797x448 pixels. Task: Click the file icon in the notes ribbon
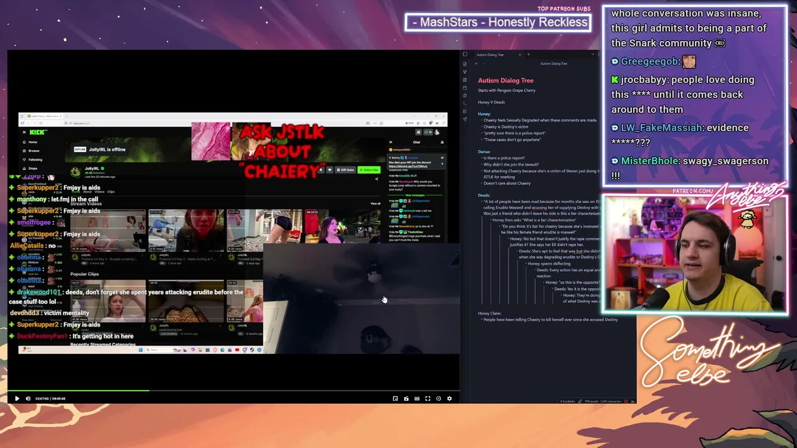pos(465,63)
